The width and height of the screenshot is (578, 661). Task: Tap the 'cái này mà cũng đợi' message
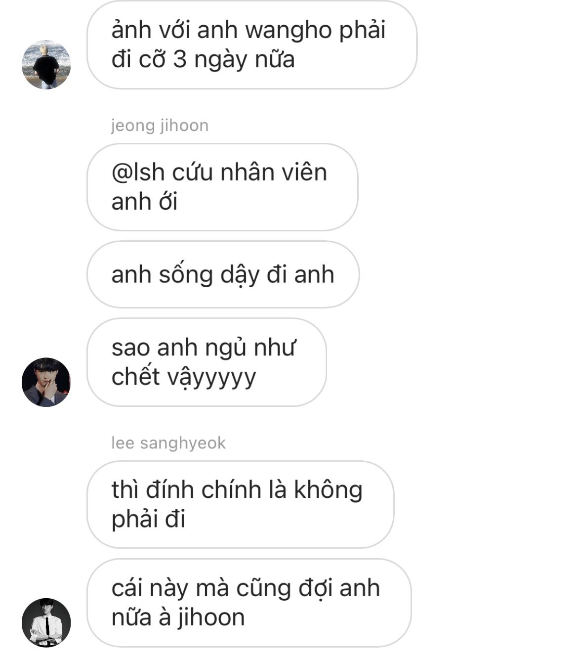coord(249,603)
